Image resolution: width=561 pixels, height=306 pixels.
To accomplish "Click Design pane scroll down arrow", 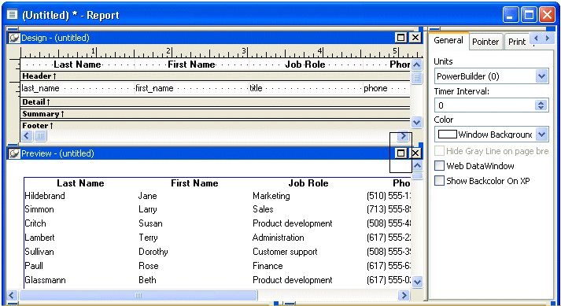I will point(416,123).
